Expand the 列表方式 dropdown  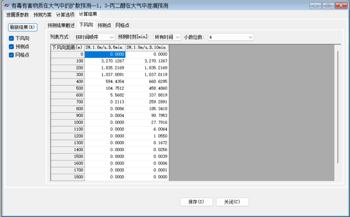coord(94,37)
